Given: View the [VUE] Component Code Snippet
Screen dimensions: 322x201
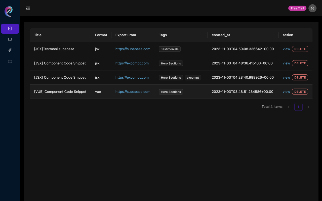Looking at the screenshot, I should point(286,92).
